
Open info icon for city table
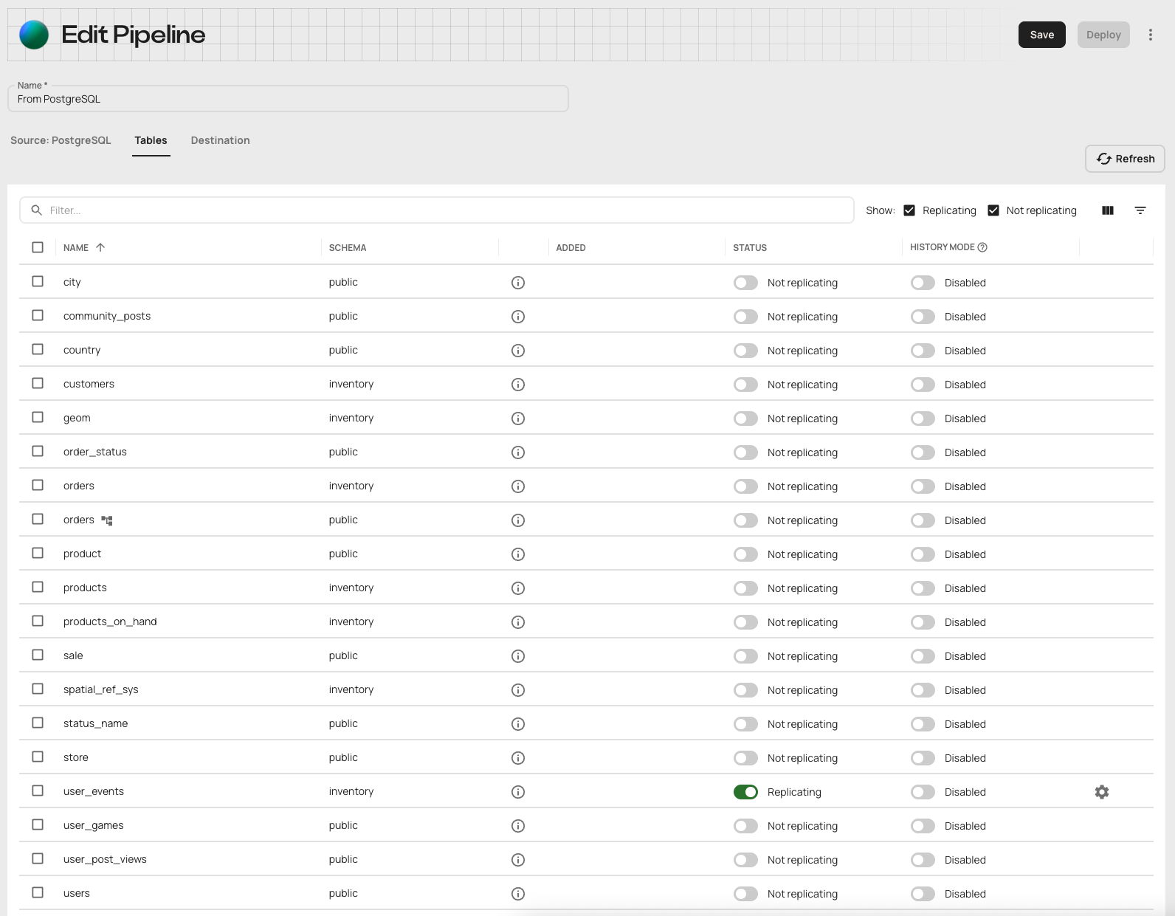click(x=518, y=283)
